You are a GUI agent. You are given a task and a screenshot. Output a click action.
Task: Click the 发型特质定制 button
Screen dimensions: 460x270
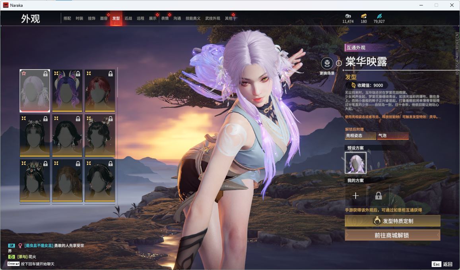[392, 221]
